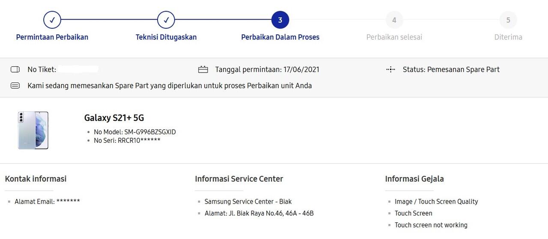Click Samsung Service Center - Biak entry

coord(248,201)
